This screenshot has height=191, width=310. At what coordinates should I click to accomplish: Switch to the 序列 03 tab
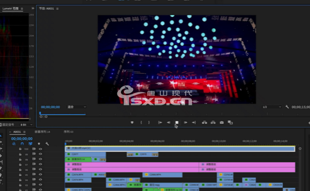tap(68, 132)
